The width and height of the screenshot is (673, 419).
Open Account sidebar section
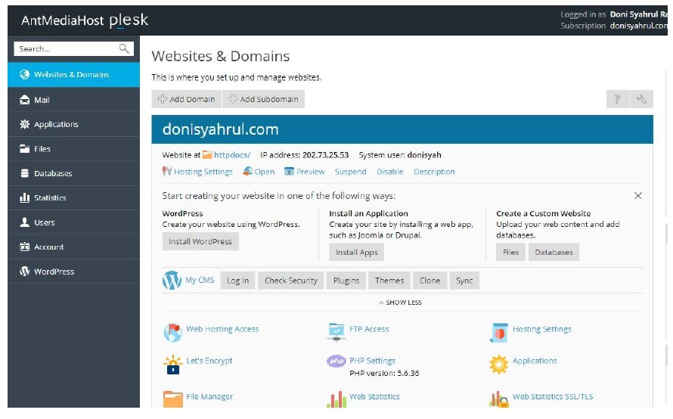point(73,247)
